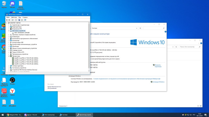Click the blue Help icon in Device Manager toolbar
The height and width of the screenshot is (117, 209).
click(19, 20)
